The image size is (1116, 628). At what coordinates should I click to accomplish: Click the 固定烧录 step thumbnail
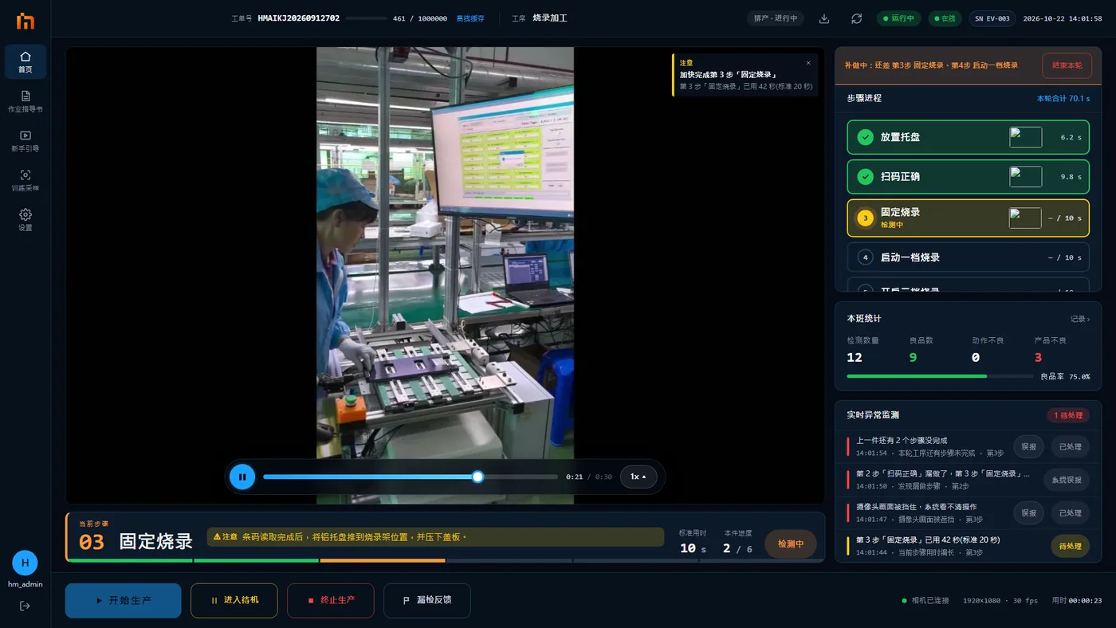point(1025,218)
